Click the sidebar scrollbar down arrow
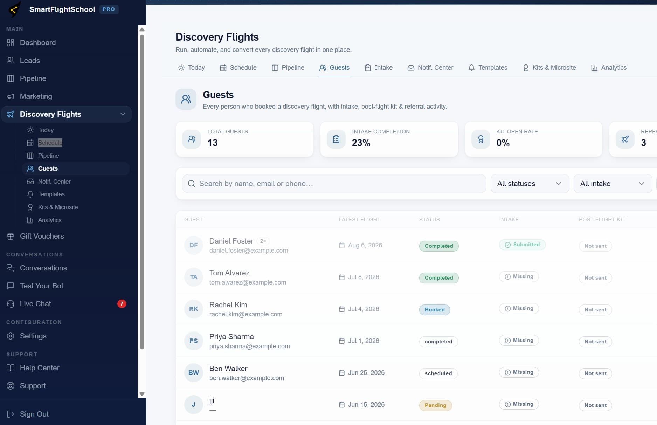This screenshot has height=425, width=657. click(x=142, y=394)
